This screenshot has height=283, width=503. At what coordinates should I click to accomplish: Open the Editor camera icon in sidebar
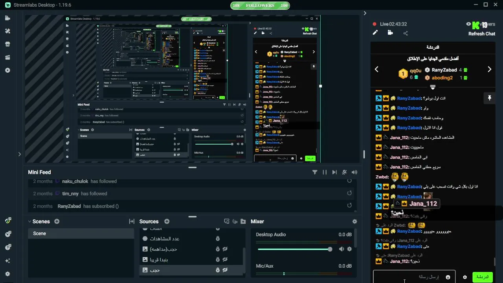click(7, 18)
